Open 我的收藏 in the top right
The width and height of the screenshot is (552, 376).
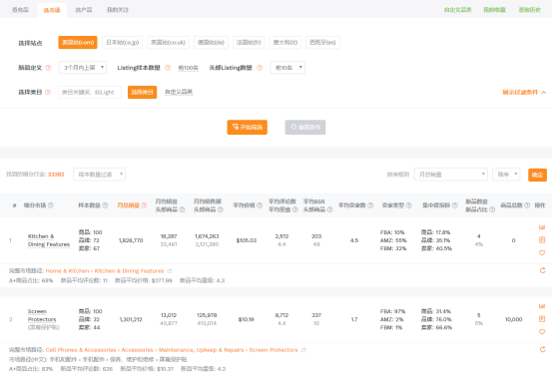click(494, 10)
